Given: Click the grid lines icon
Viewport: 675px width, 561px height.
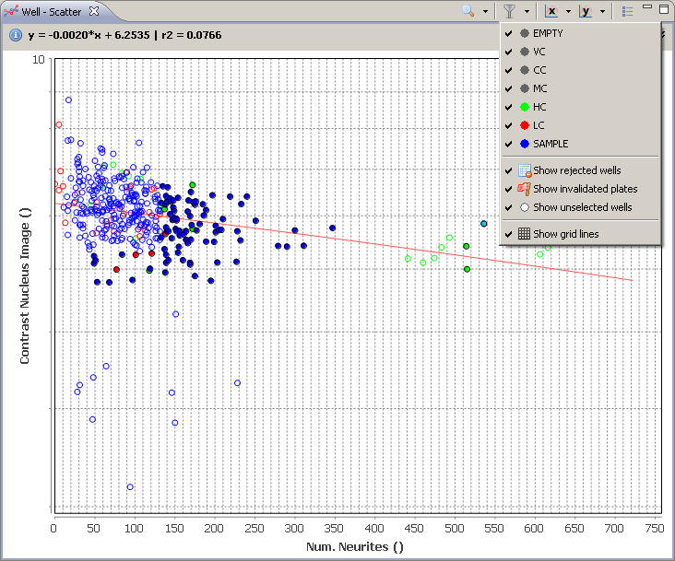Looking at the screenshot, I should [x=524, y=233].
